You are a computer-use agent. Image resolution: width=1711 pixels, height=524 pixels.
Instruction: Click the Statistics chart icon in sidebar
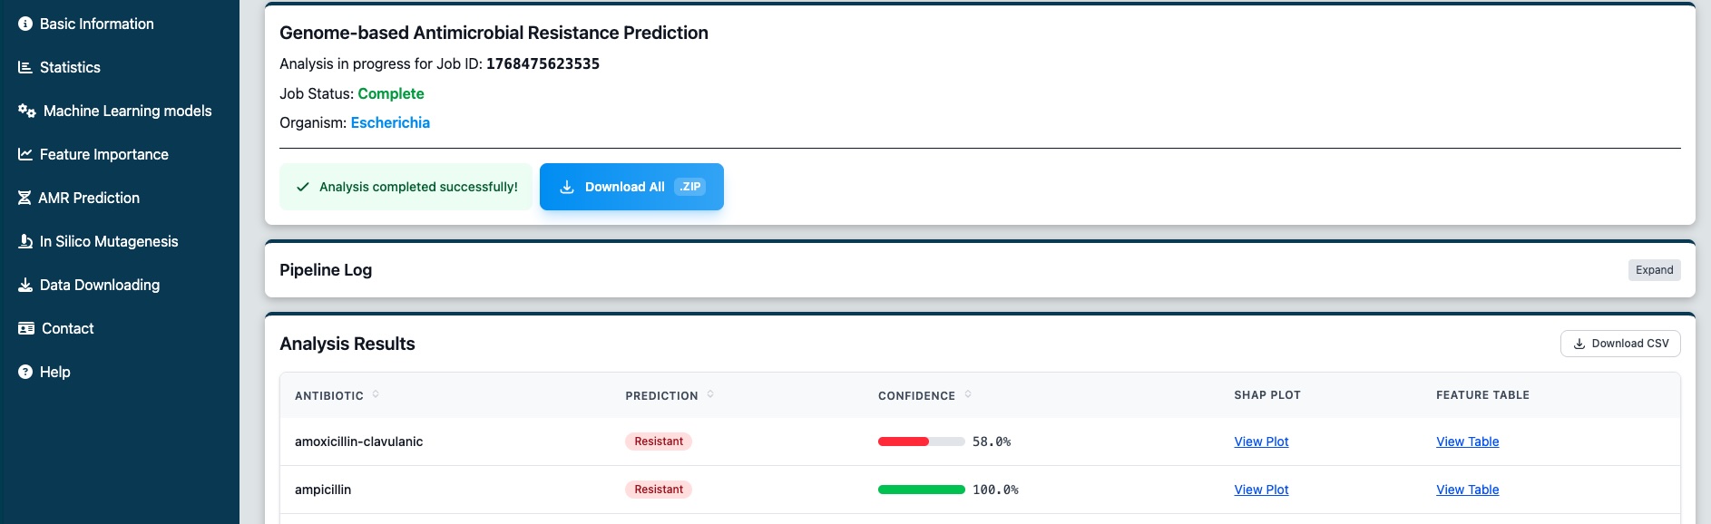(25, 67)
